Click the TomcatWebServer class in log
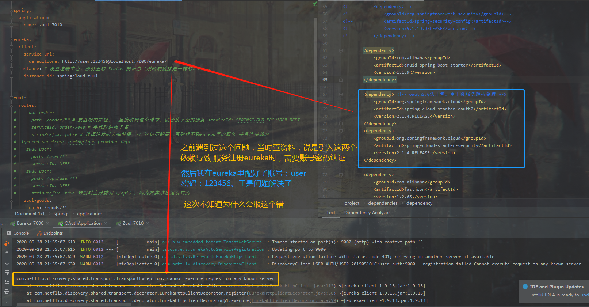The height and width of the screenshot is (307, 589). pos(212,242)
